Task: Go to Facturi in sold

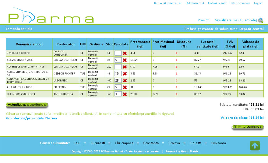Action: [x=218, y=3]
